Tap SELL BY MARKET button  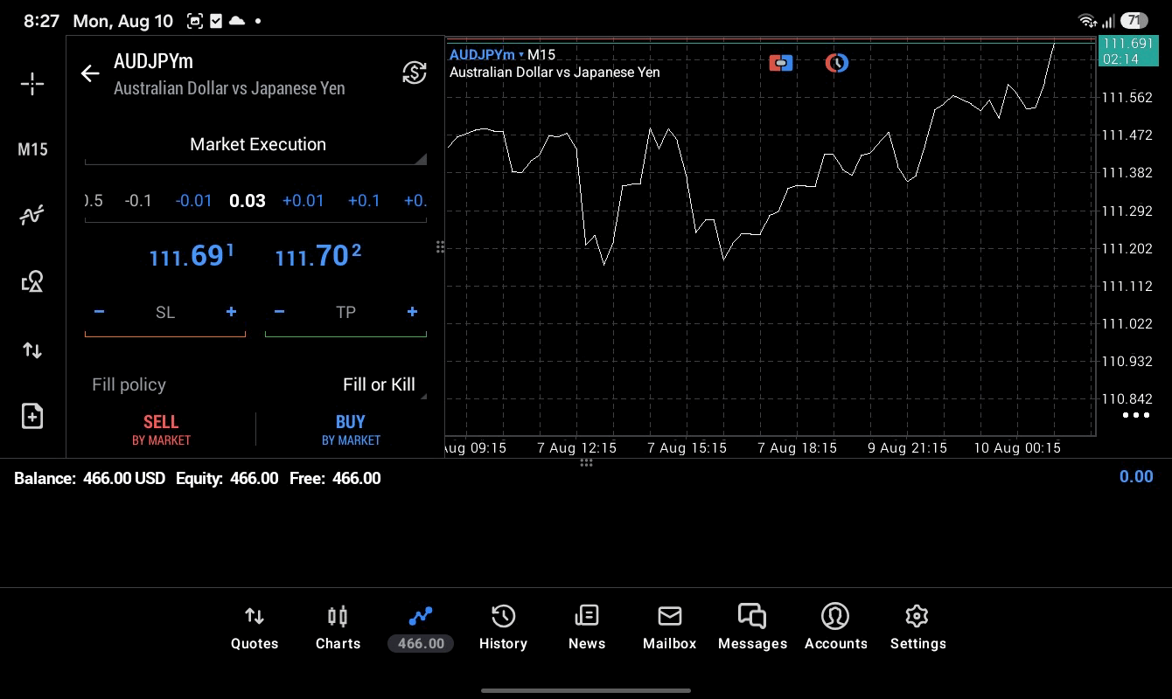coord(161,430)
